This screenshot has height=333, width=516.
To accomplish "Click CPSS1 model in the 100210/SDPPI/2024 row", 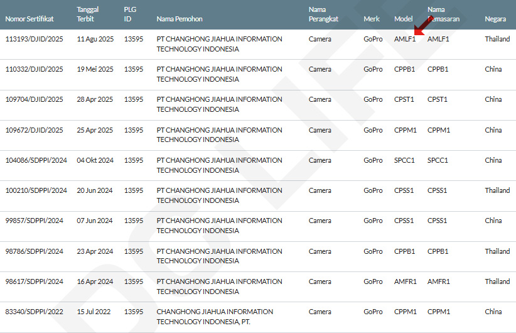I will click(x=404, y=190).
